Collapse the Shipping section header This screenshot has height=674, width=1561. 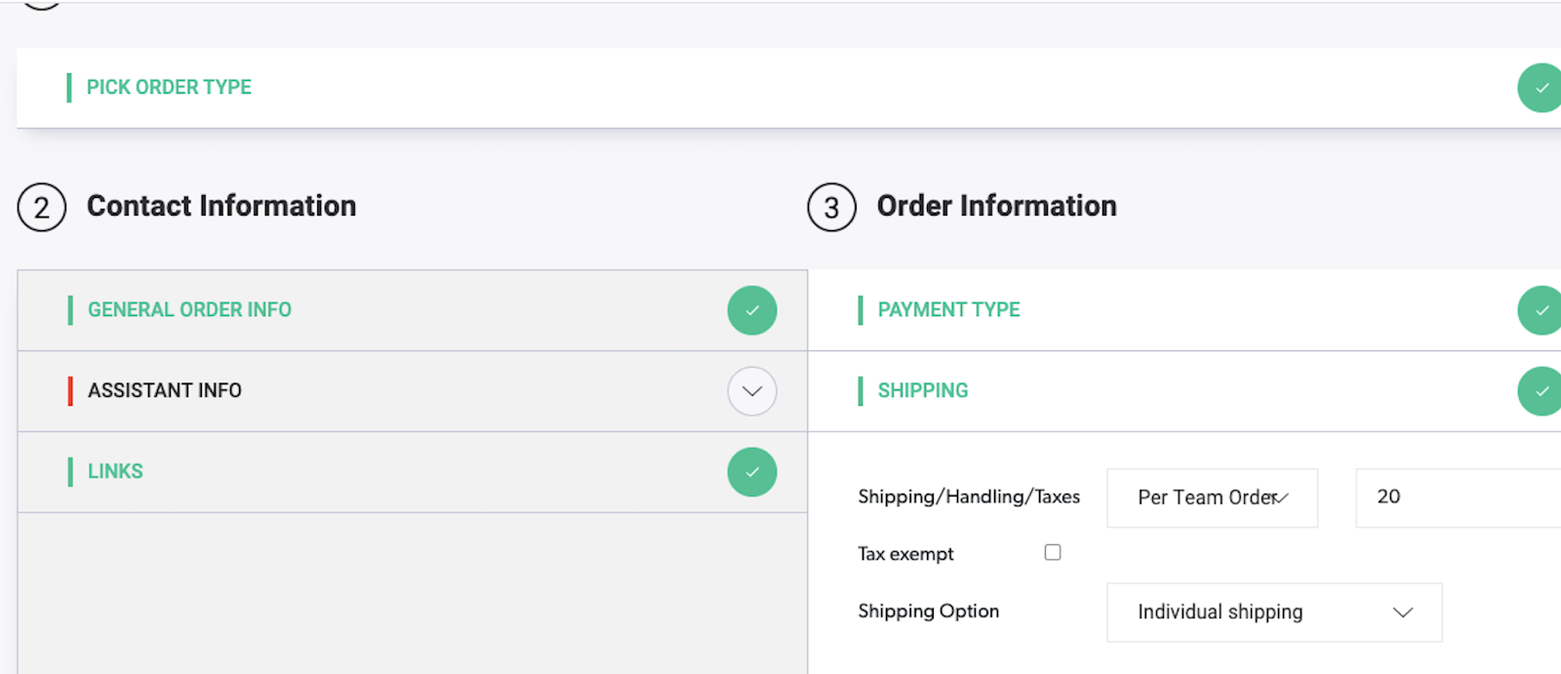click(x=923, y=391)
